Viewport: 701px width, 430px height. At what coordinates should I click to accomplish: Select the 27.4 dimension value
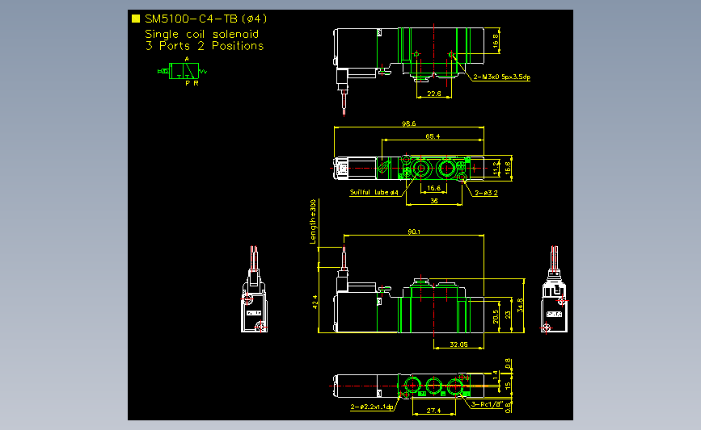[433, 411]
